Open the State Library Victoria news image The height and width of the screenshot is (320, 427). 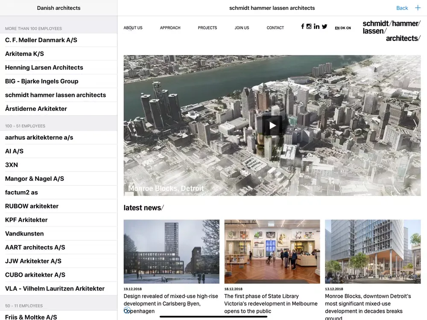[x=272, y=252]
